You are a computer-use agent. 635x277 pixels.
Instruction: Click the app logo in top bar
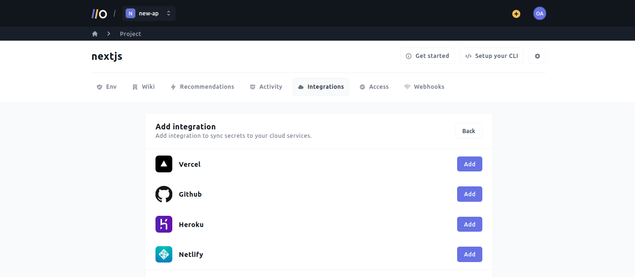pos(99,14)
